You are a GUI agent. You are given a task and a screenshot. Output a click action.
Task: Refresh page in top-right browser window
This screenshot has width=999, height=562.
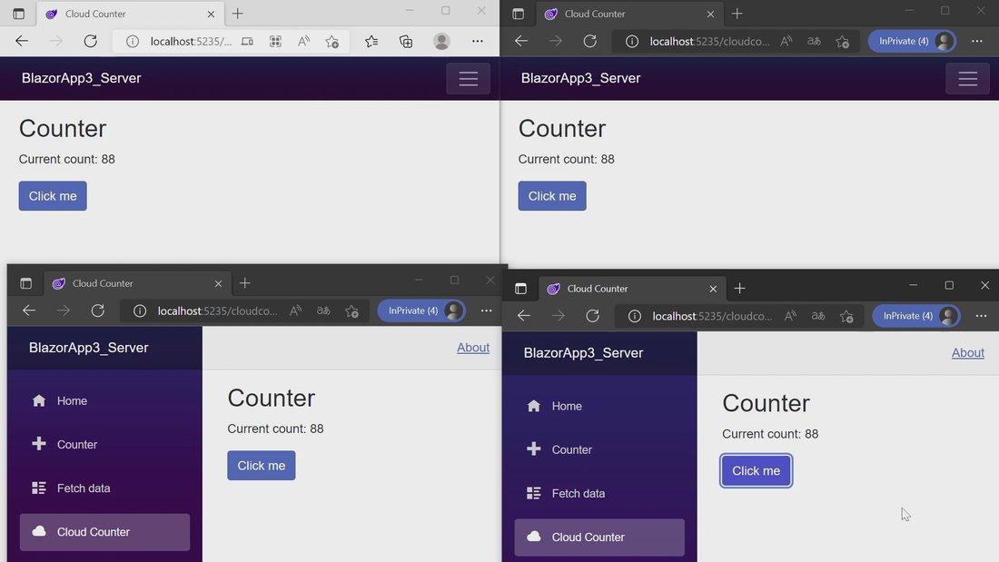point(590,42)
